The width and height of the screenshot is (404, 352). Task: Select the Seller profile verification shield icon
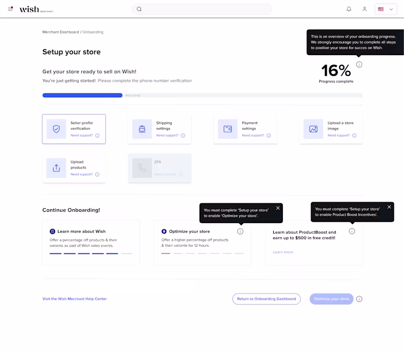[x=56, y=129]
